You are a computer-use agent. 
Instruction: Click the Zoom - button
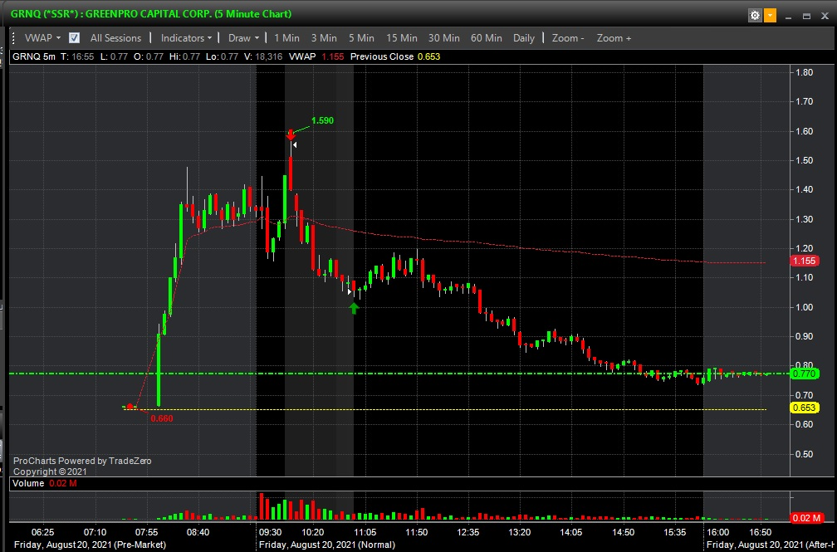click(x=568, y=38)
